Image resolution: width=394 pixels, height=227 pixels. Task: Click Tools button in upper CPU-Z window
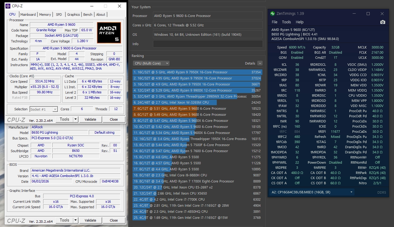coord(64,119)
